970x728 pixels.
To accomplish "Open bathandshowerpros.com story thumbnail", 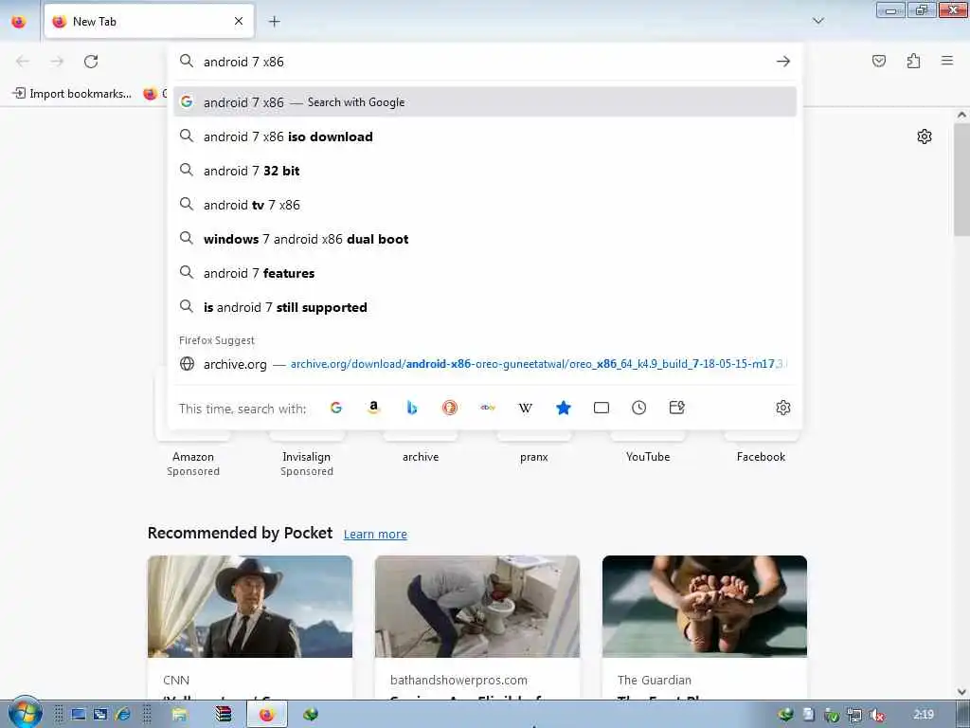I will [x=477, y=606].
